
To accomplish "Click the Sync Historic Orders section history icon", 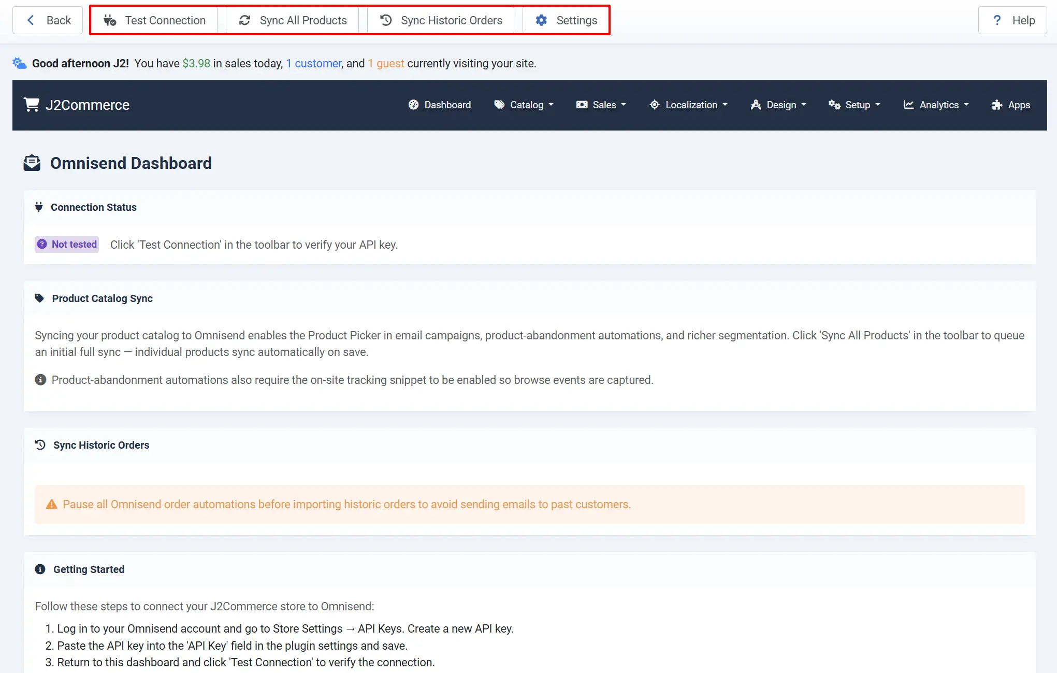I will (x=40, y=445).
